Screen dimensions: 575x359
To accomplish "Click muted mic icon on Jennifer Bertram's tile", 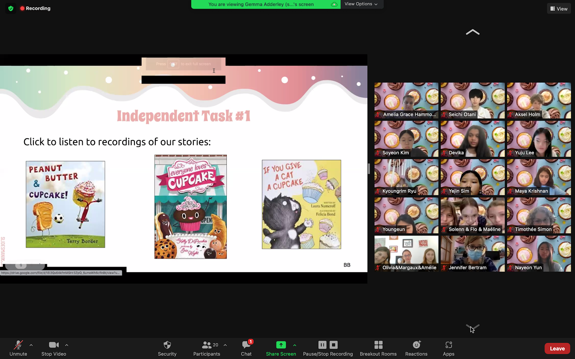I will (445, 268).
